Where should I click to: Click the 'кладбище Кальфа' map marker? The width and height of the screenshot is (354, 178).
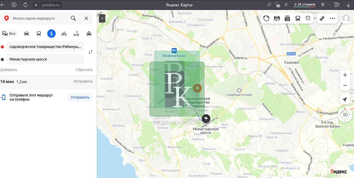pyautogui.click(x=239, y=91)
